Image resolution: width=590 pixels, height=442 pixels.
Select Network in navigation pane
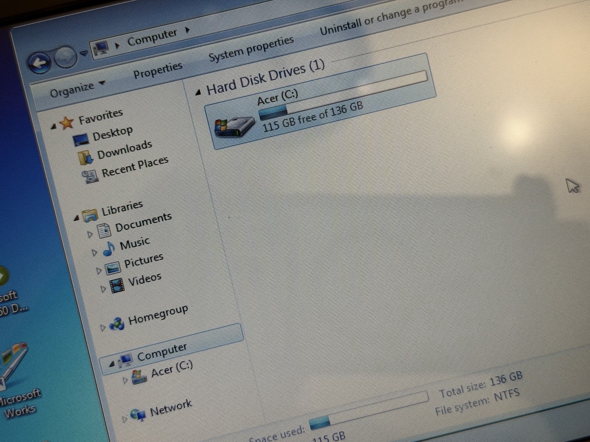click(171, 407)
